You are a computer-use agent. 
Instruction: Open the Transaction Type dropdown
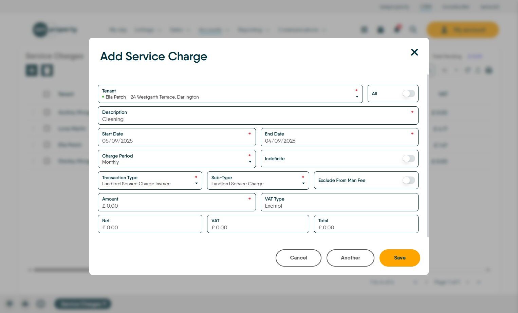coord(150,181)
